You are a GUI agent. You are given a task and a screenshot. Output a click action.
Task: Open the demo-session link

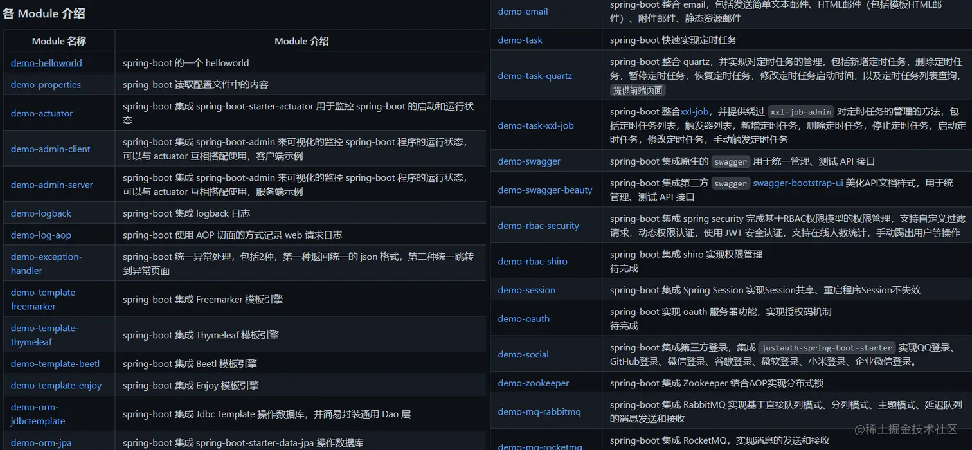click(x=526, y=290)
